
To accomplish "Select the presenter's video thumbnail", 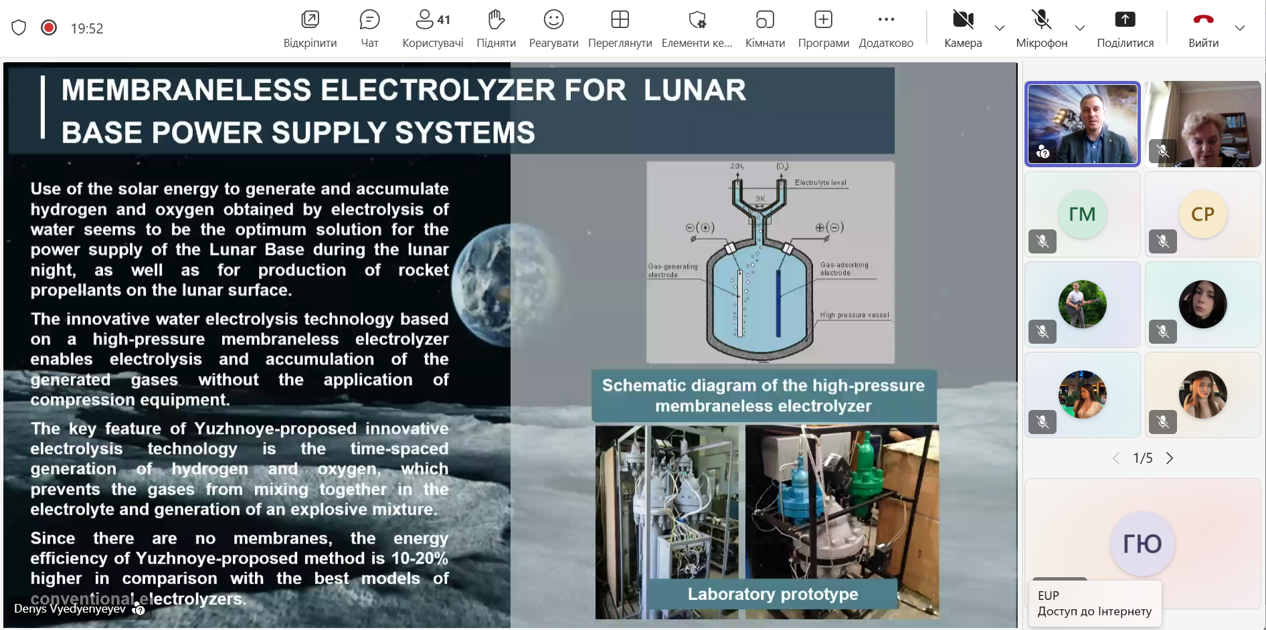I will (1082, 124).
